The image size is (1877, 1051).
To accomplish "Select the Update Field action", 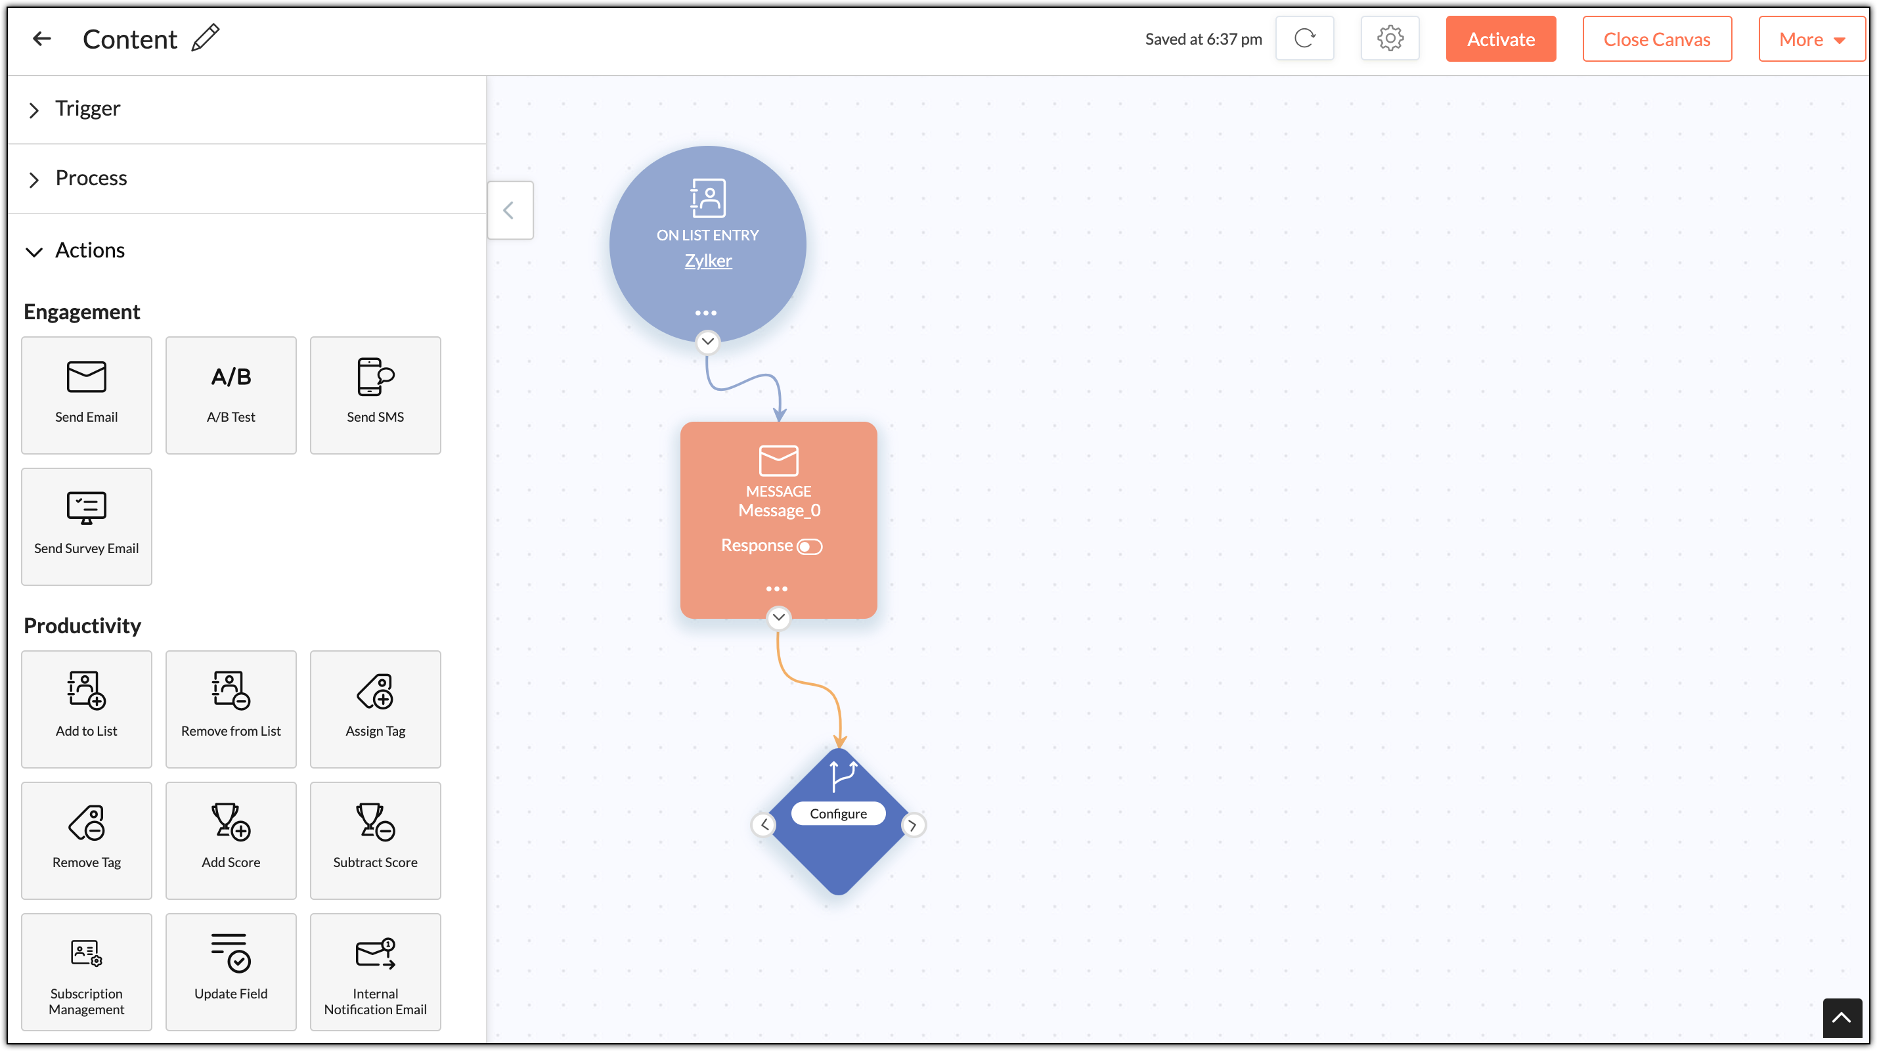I will 231,972.
